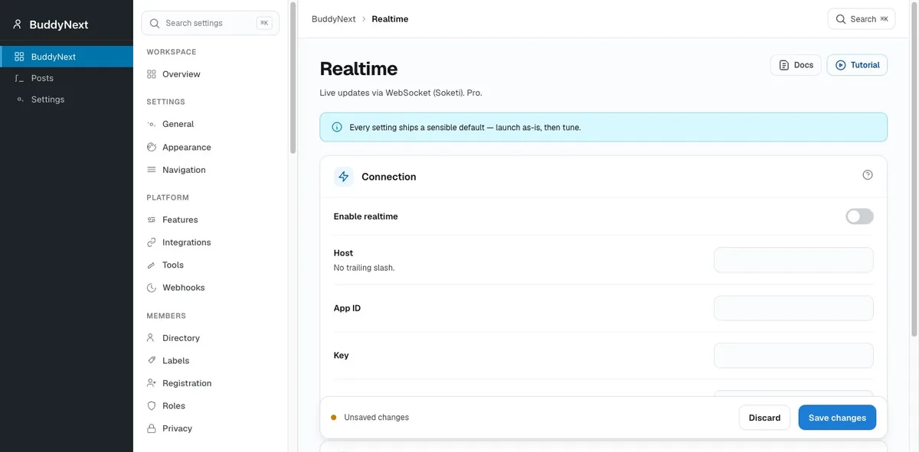Click the Integrations link icon
The height and width of the screenshot is (452, 919).
coord(152,242)
